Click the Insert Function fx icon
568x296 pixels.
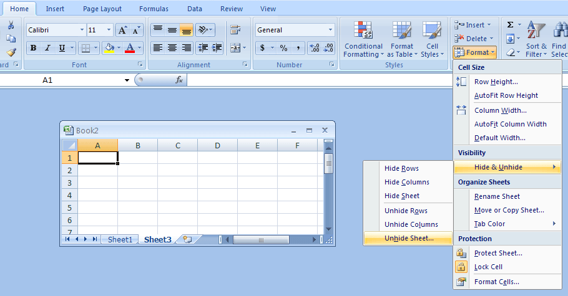(x=179, y=80)
